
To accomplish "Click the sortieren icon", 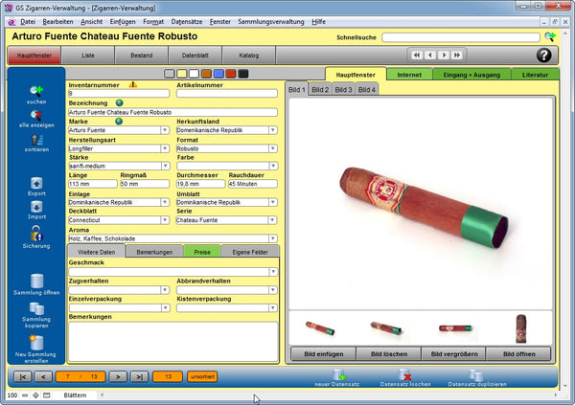I will click(36, 140).
